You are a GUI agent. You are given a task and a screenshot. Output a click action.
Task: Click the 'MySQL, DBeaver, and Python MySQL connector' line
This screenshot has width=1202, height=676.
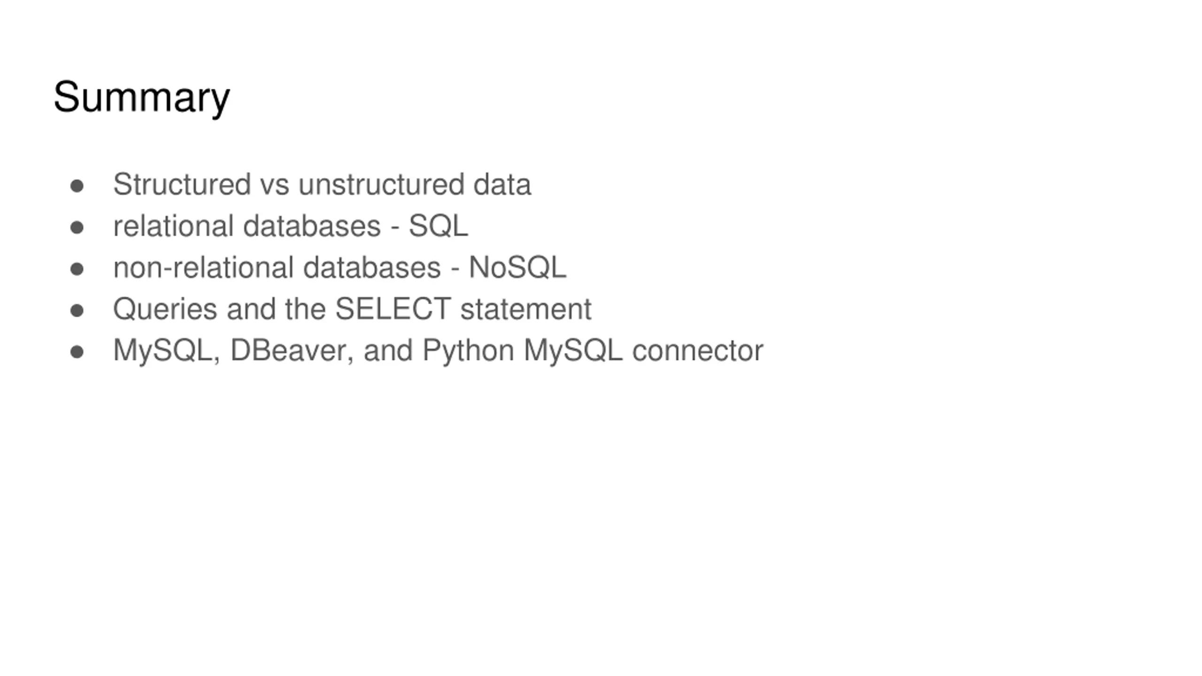pos(438,350)
